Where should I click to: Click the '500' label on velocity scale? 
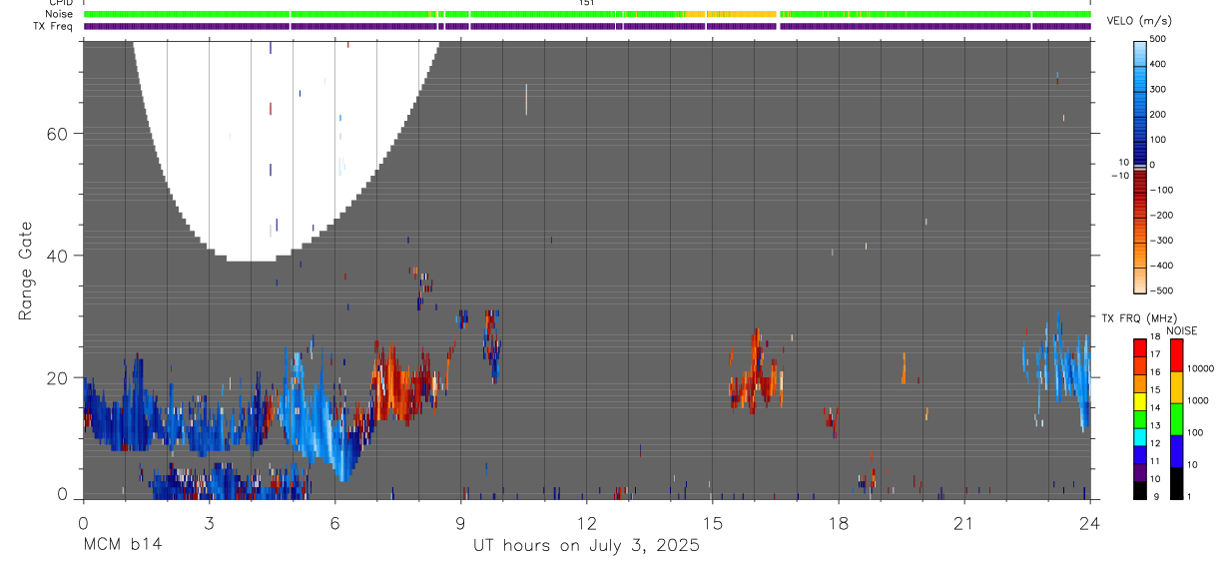[x=1158, y=39]
